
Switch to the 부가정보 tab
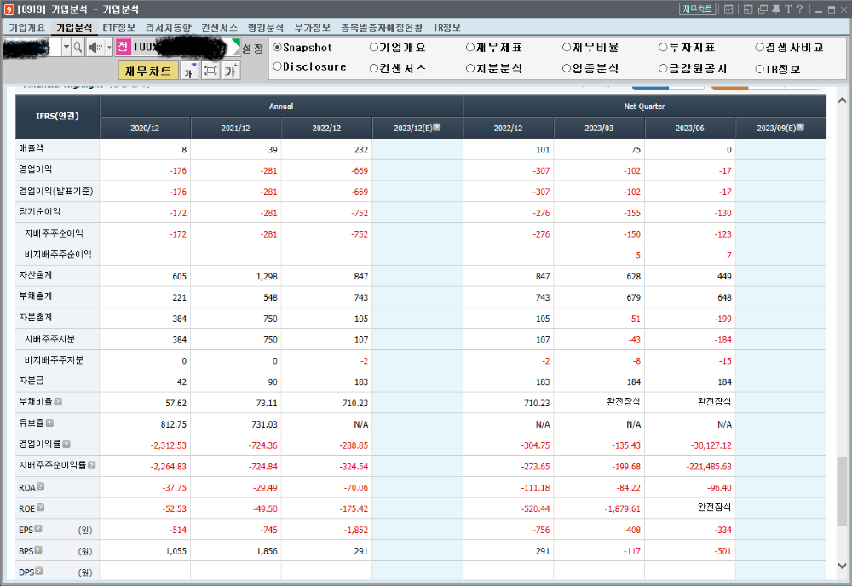click(313, 27)
